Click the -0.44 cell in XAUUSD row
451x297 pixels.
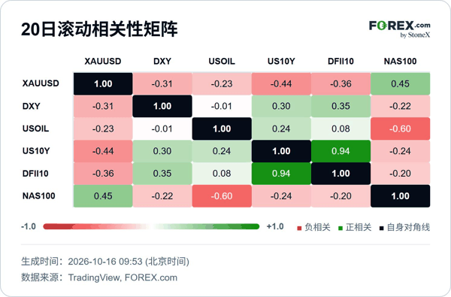(281, 83)
